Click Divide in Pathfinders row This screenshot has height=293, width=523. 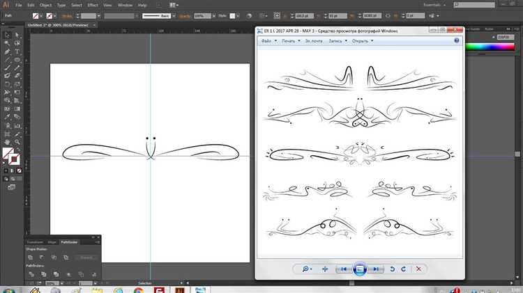coord(31,274)
